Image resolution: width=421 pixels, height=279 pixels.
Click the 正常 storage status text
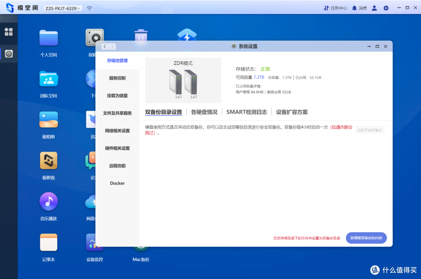[x=265, y=69]
